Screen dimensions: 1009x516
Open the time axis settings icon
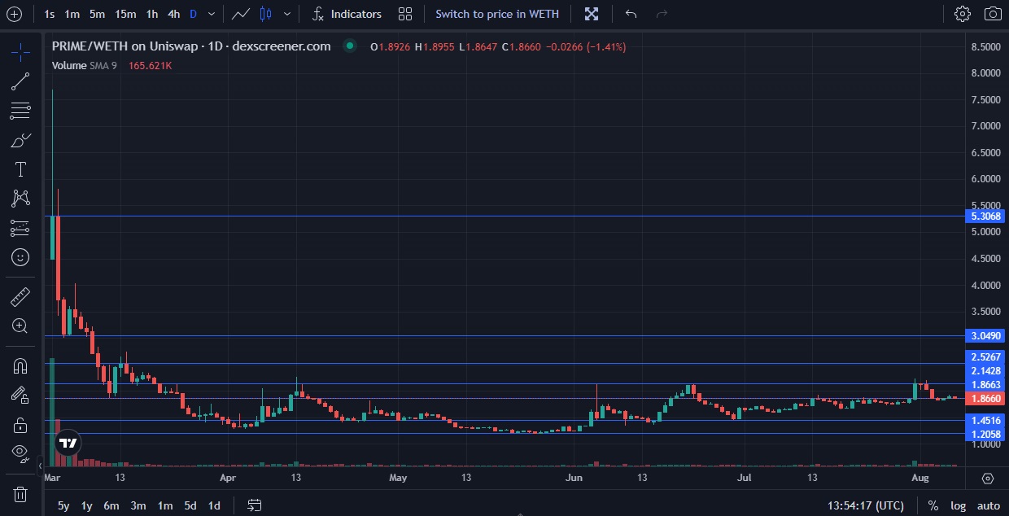(x=988, y=478)
